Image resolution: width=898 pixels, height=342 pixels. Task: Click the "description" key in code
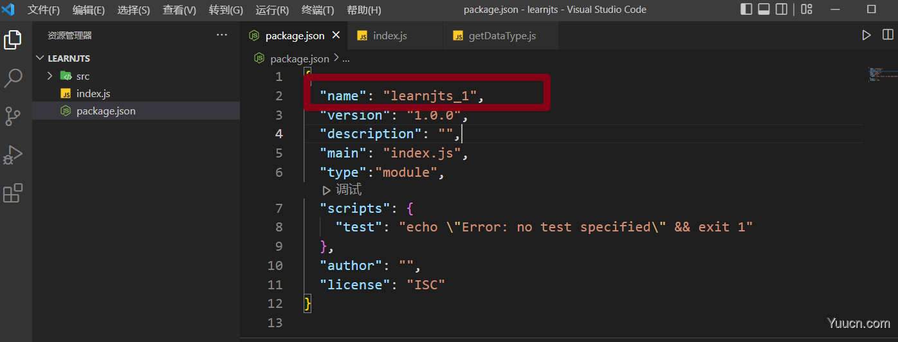pos(371,134)
